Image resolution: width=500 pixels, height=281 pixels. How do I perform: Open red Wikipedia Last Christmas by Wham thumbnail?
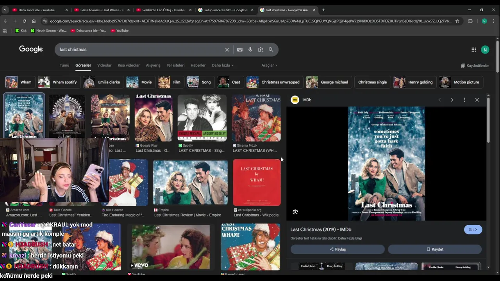point(257,183)
